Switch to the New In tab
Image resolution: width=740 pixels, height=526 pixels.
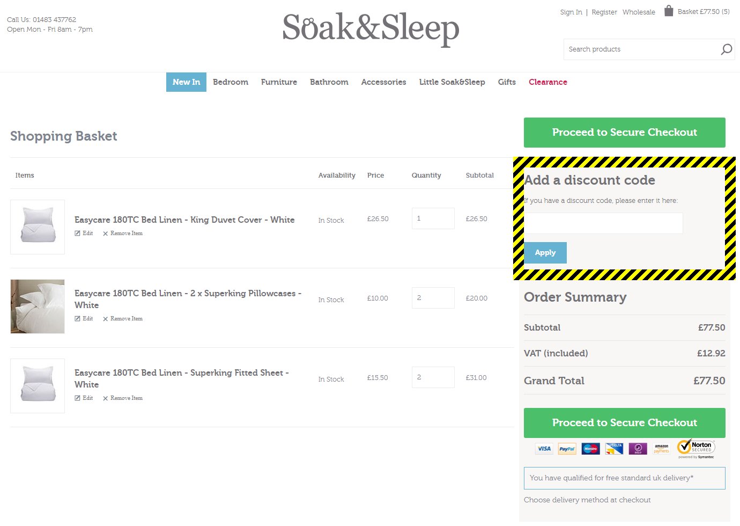pyautogui.click(x=186, y=82)
